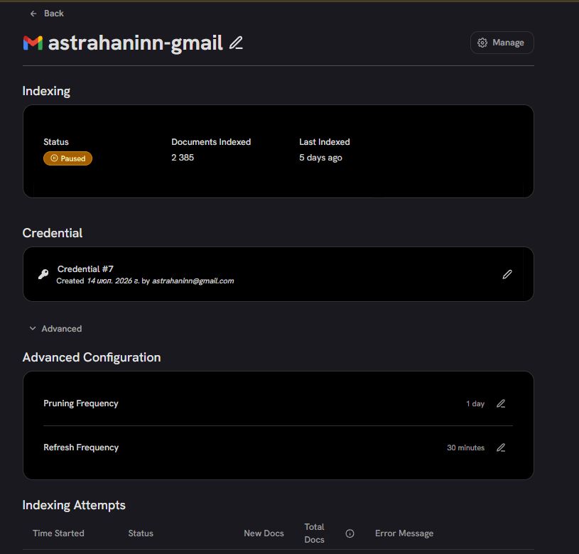
Task: Go back using the Back link
Action: click(x=47, y=13)
